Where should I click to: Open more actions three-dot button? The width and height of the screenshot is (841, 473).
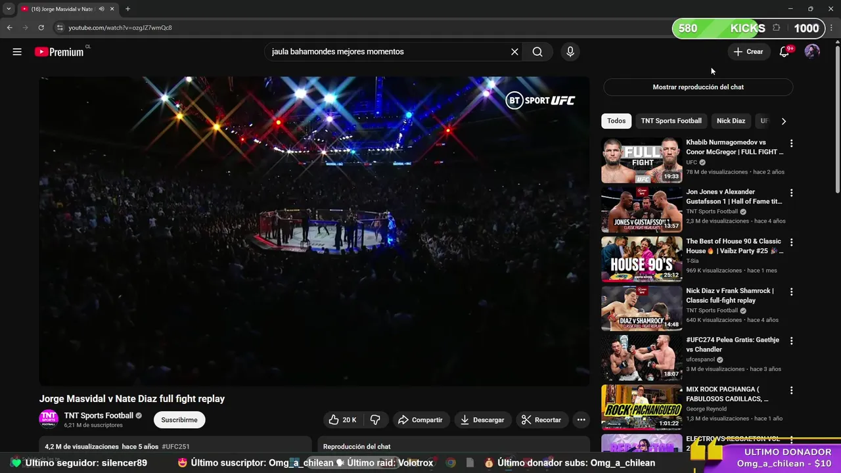[x=581, y=420]
